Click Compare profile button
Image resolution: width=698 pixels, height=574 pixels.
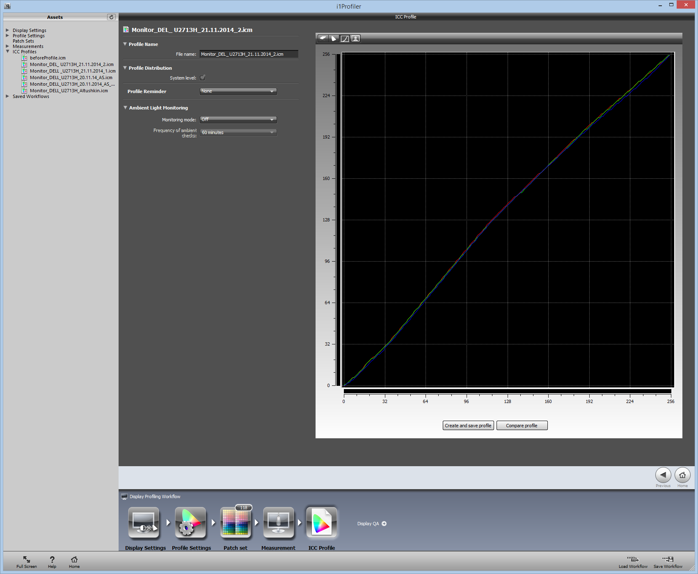[522, 426]
